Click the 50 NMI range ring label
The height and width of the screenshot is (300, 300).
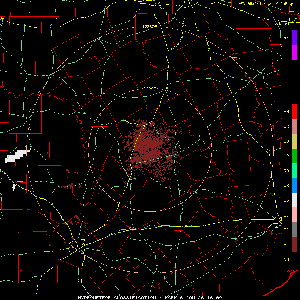(x=150, y=88)
